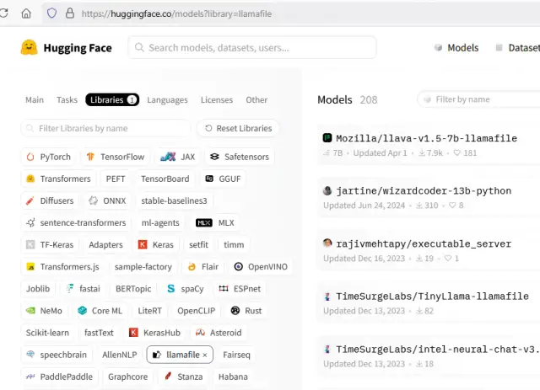The width and height of the screenshot is (540, 390).
Task: Click the JAX logo icon
Action: click(168, 157)
